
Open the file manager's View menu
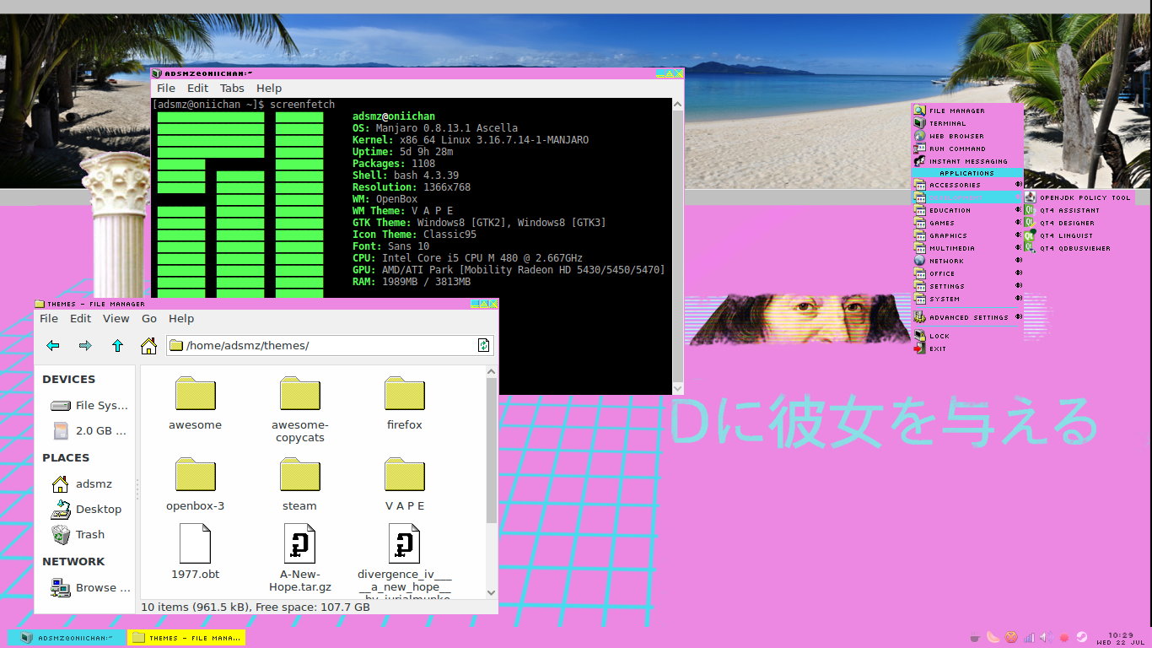(x=116, y=318)
